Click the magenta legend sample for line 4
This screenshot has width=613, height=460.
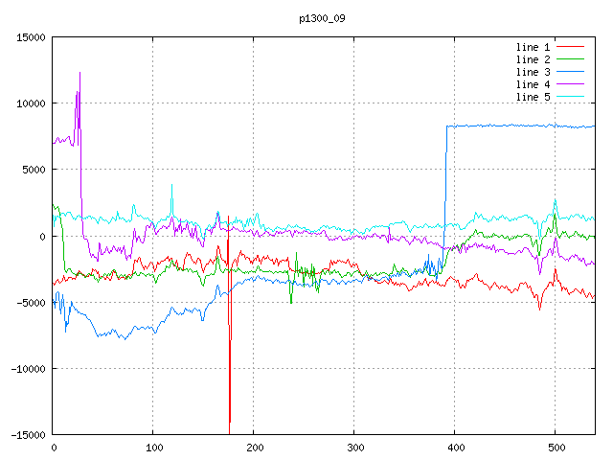(570, 85)
